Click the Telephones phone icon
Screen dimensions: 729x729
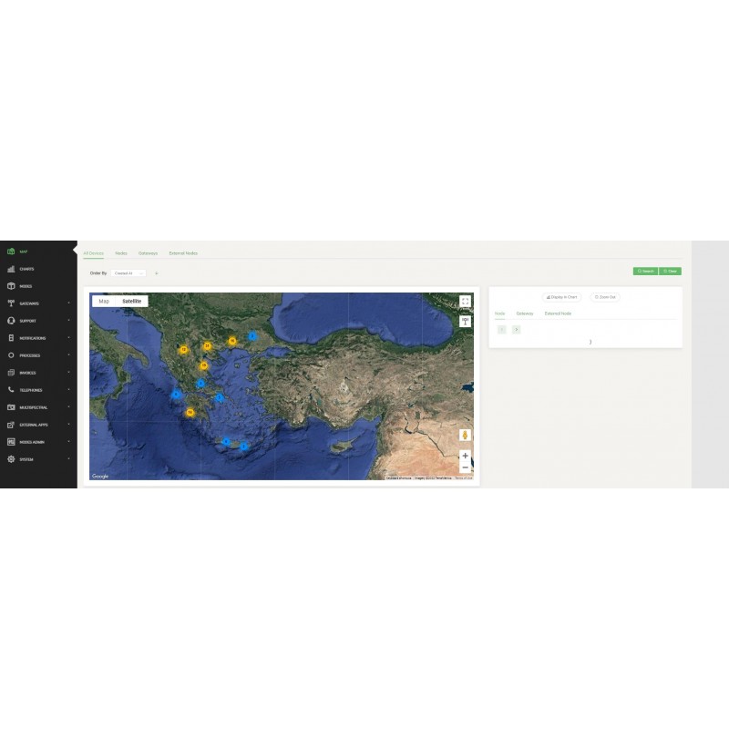(11, 390)
